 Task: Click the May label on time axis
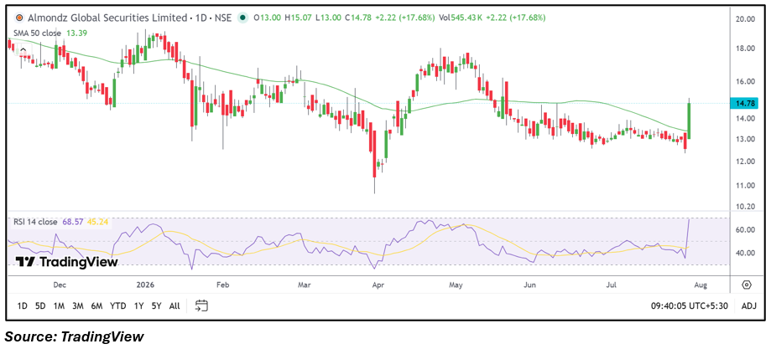click(x=456, y=285)
